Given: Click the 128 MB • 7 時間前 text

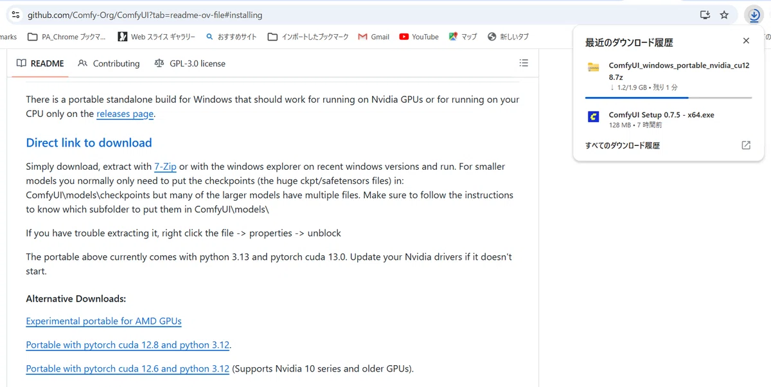Looking at the screenshot, I should [635, 125].
